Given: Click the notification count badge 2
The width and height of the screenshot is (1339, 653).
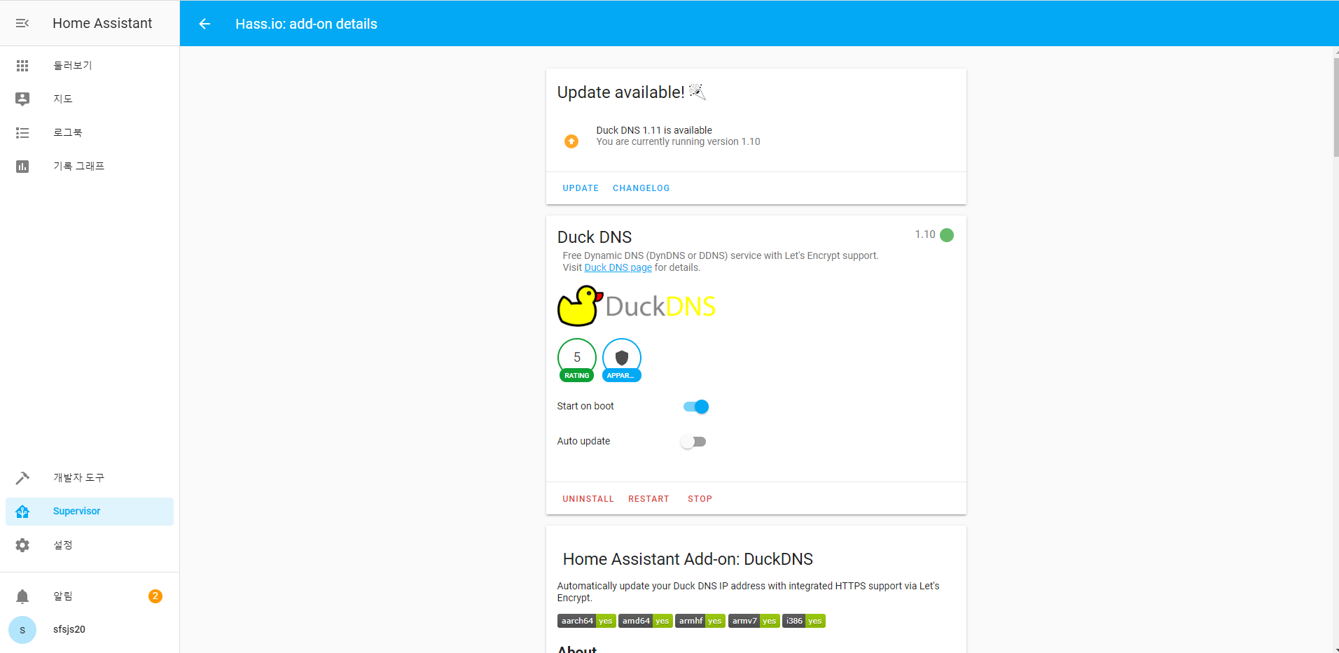Looking at the screenshot, I should pyautogui.click(x=155, y=596).
